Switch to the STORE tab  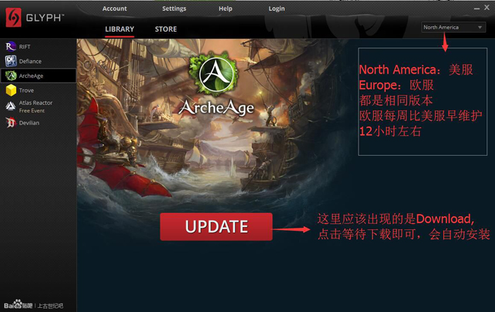tap(165, 30)
